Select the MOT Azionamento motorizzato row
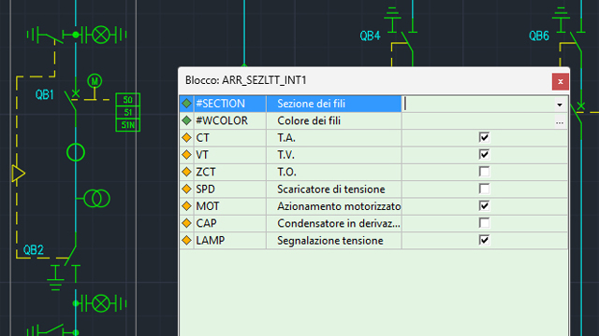 [373, 206]
